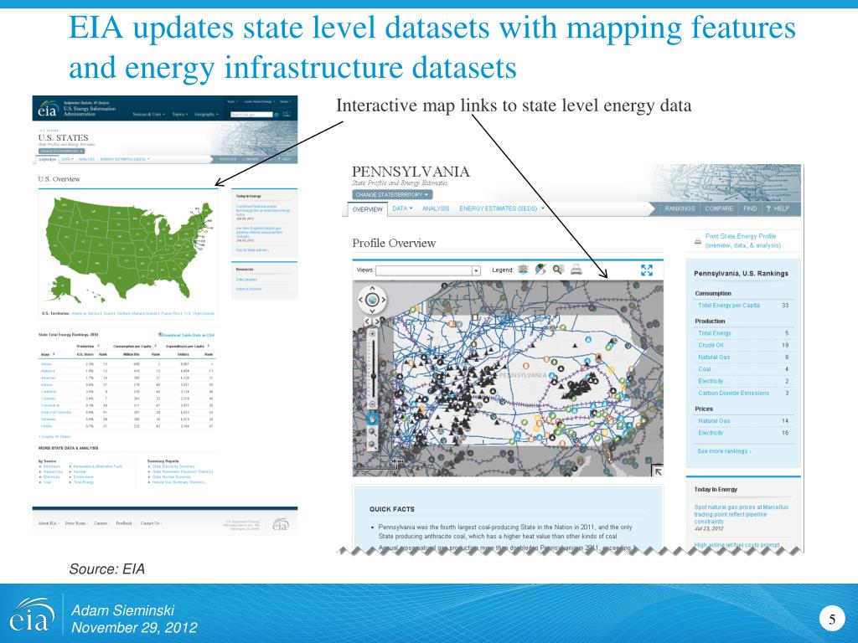Click Print State Energy Profile link
858x643 pixels.
point(742,240)
